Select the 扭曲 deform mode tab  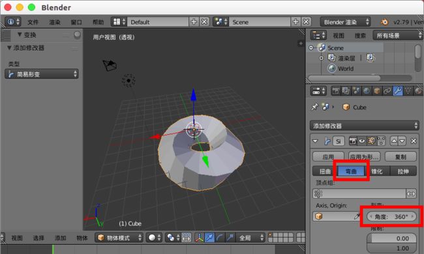[325, 171]
